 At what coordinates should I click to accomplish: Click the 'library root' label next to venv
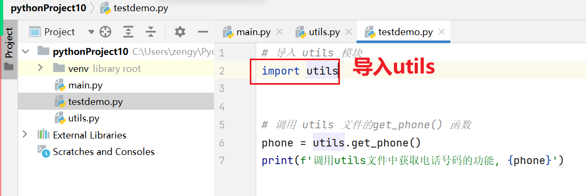click(x=117, y=69)
